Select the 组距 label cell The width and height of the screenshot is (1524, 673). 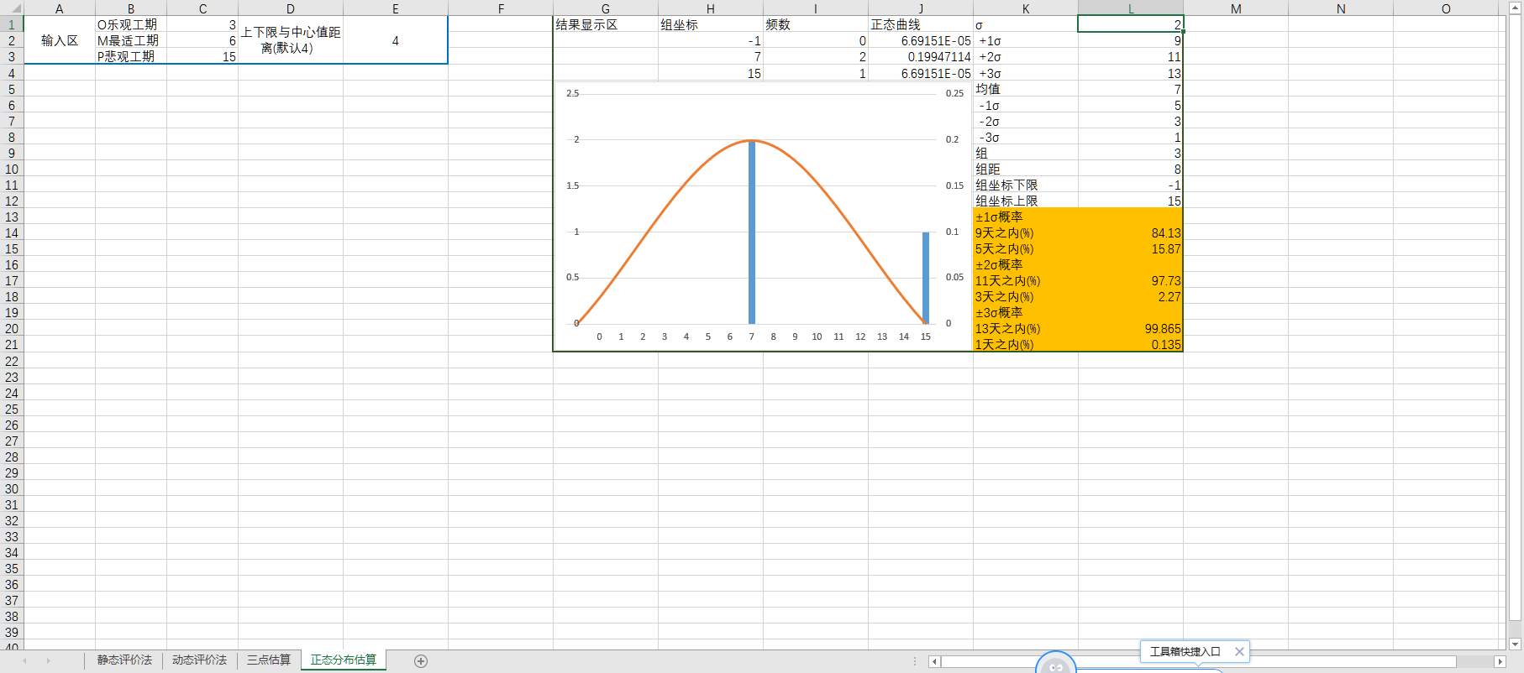1026,169
